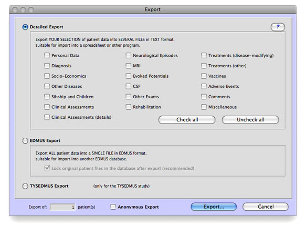306x226 pixels.
Task: Tick the Rehabilitation checkbox
Action: coord(129,107)
